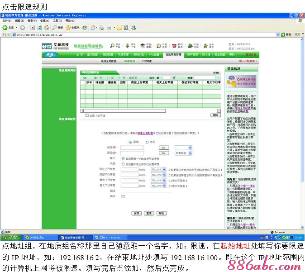Tick the 全选/全不选 checkbox
This screenshot has height=272, width=305.
click(87, 115)
